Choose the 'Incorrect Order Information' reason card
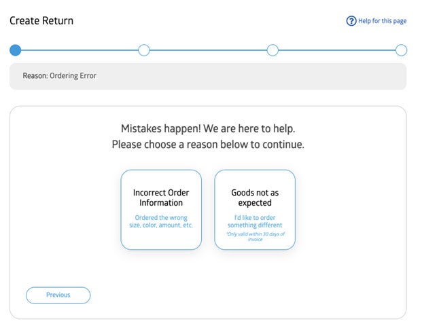The width and height of the screenshot is (422, 334). point(161,209)
